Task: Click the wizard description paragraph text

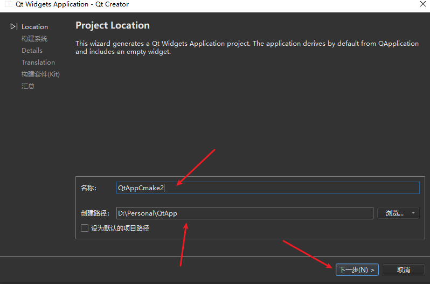Action: [x=247, y=47]
